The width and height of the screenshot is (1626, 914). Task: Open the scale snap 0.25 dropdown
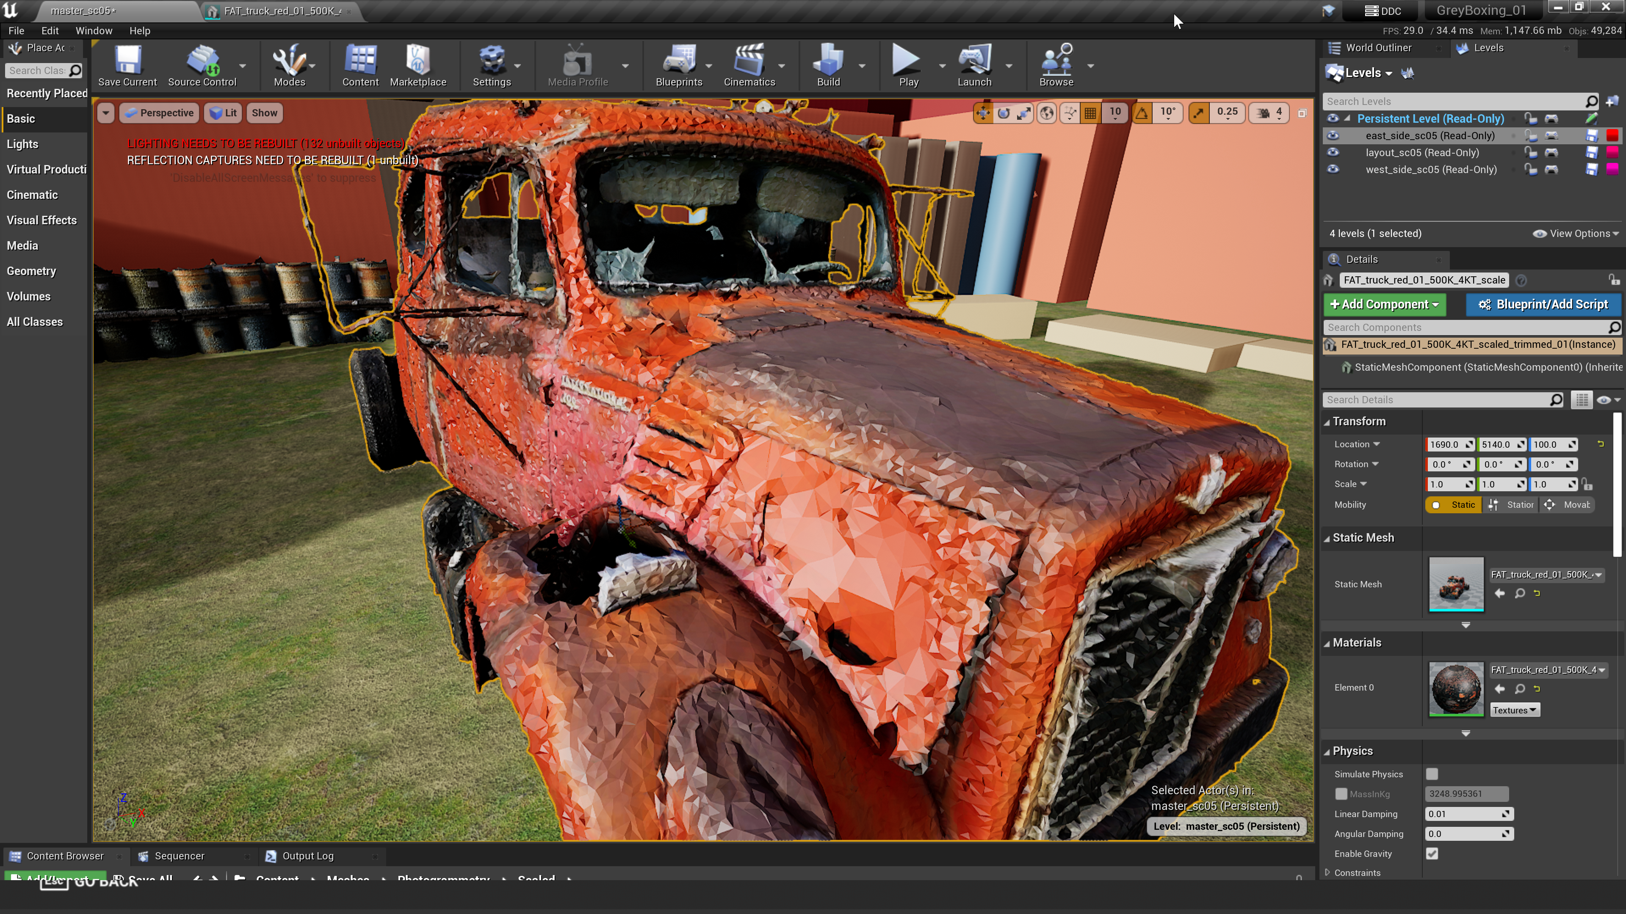[1227, 113]
